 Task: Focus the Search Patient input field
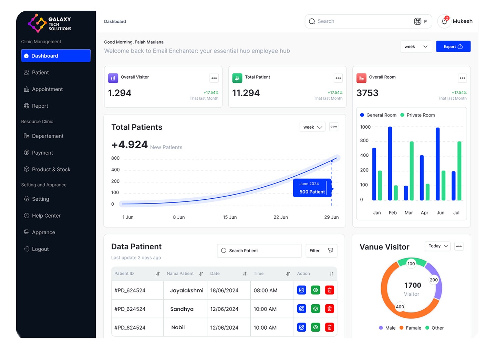(259, 251)
